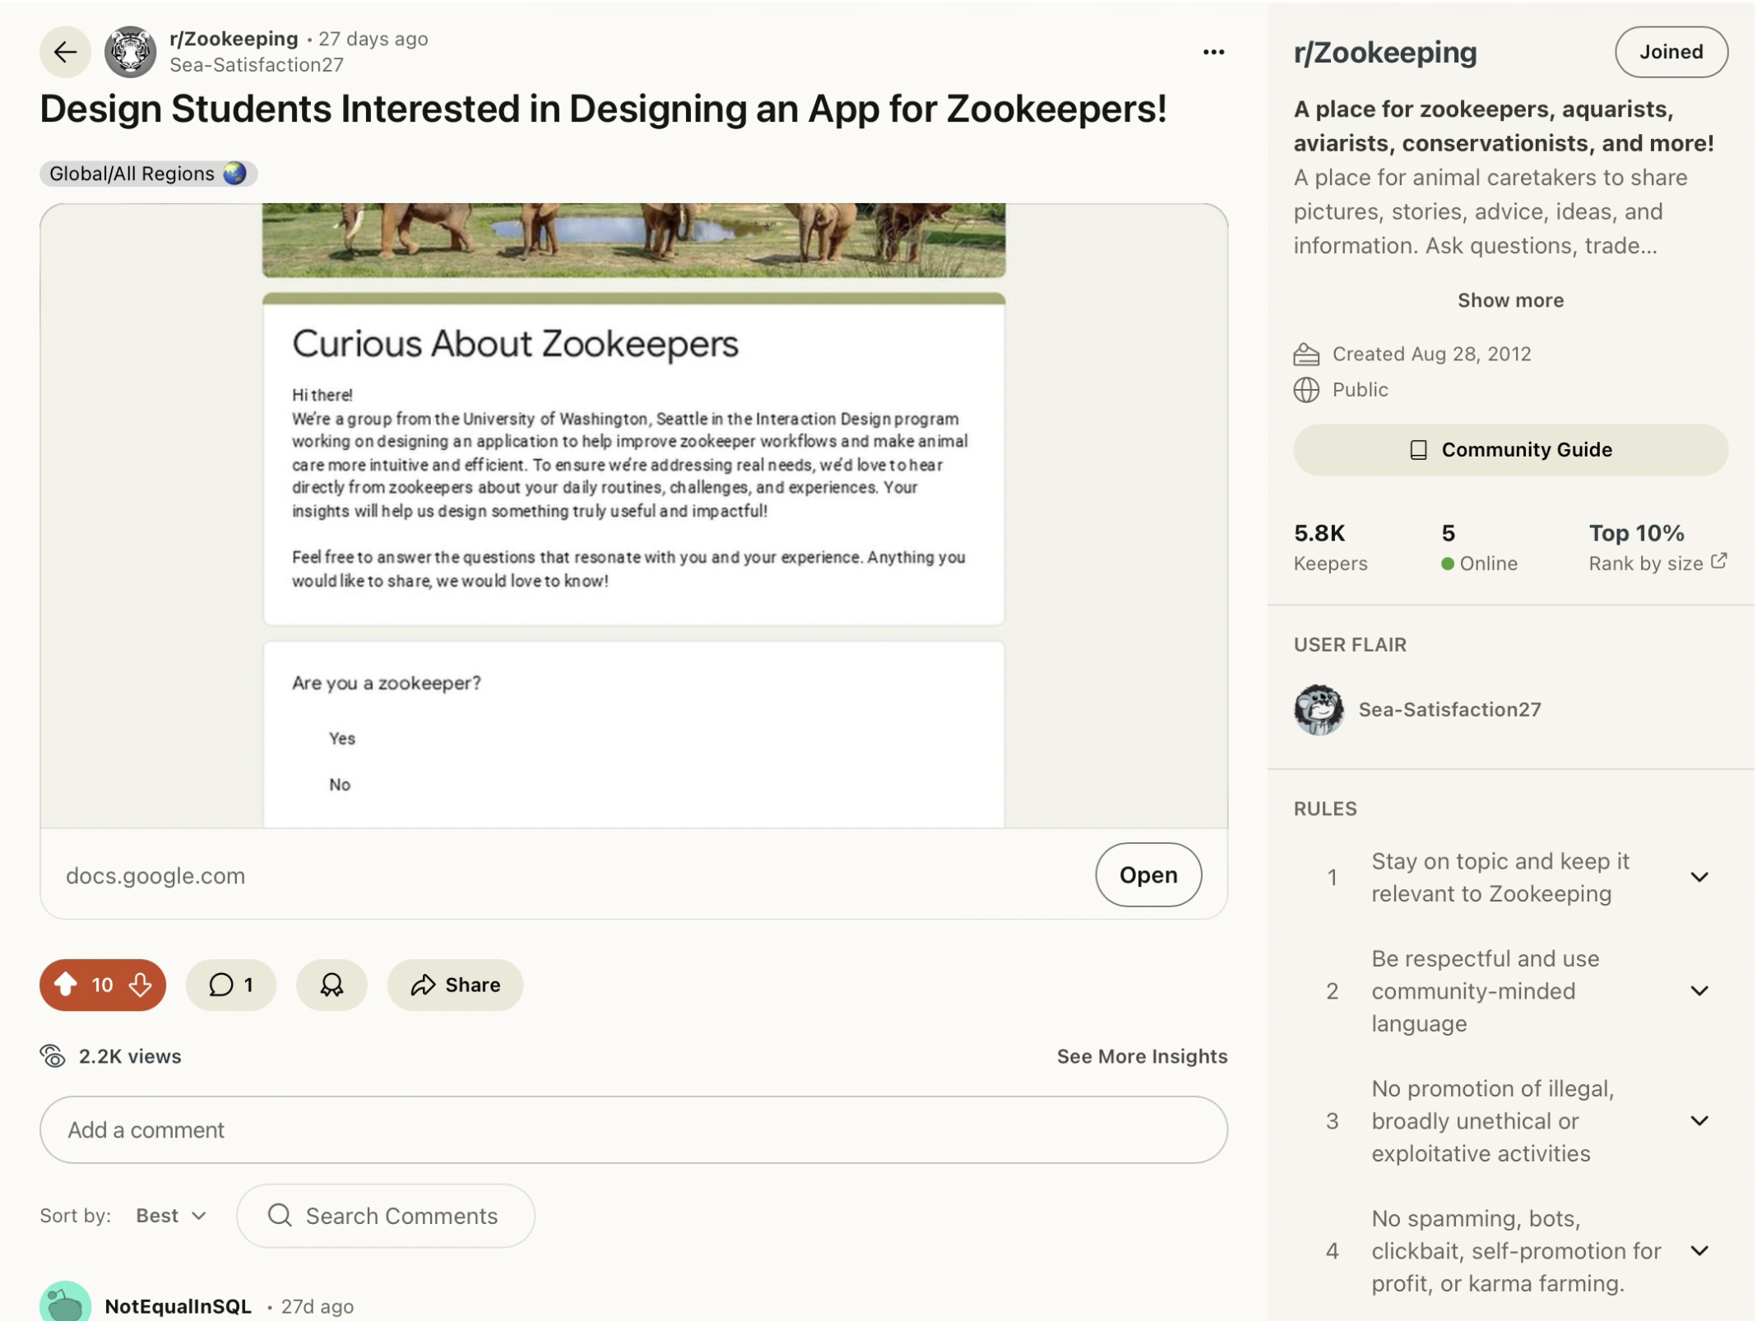Click the Share arrow button
The height and width of the screenshot is (1321, 1757).
pos(455,985)
